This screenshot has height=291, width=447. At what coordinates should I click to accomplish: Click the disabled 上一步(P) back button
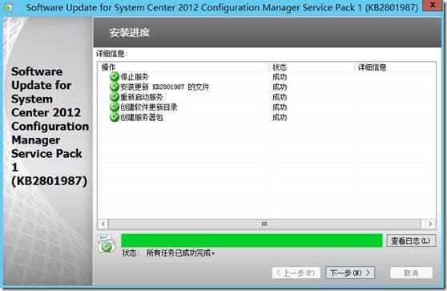coord(296,273)
